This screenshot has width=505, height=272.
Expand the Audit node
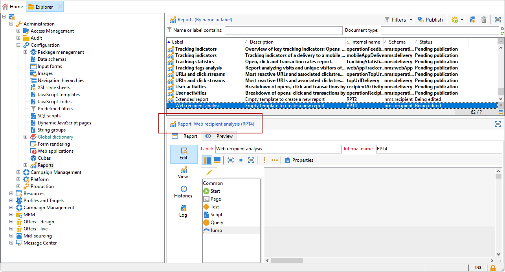18,38
